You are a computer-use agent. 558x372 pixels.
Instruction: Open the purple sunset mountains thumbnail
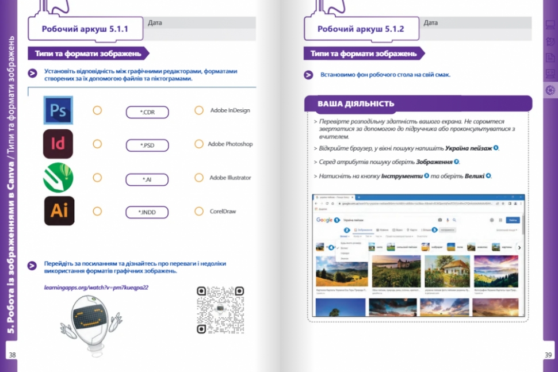point(496,271)
